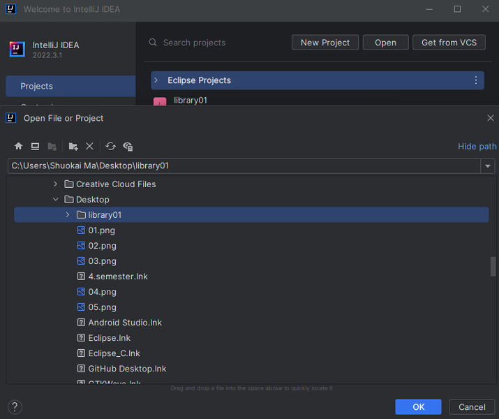Click the file tree vertical scrollbar
499x419 pixels.
493,267
